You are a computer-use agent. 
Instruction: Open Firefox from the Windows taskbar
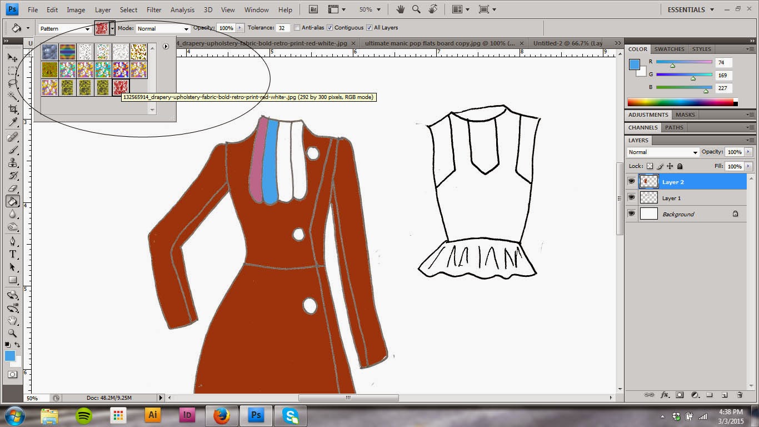coord(222,415)
